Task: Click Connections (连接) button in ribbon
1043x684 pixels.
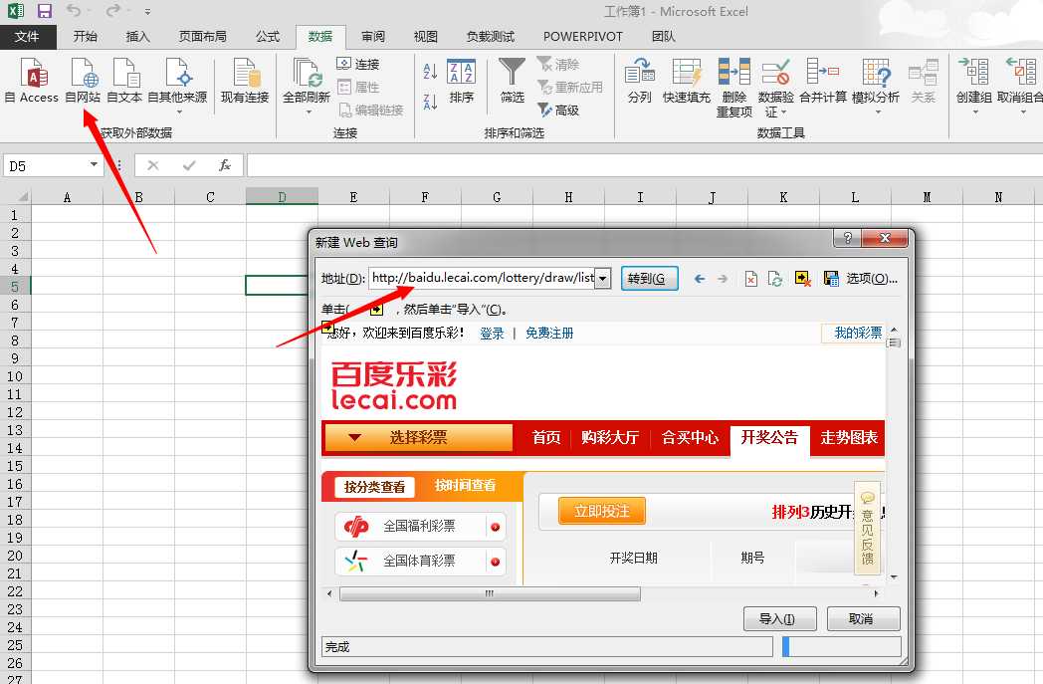Action: 358,64
